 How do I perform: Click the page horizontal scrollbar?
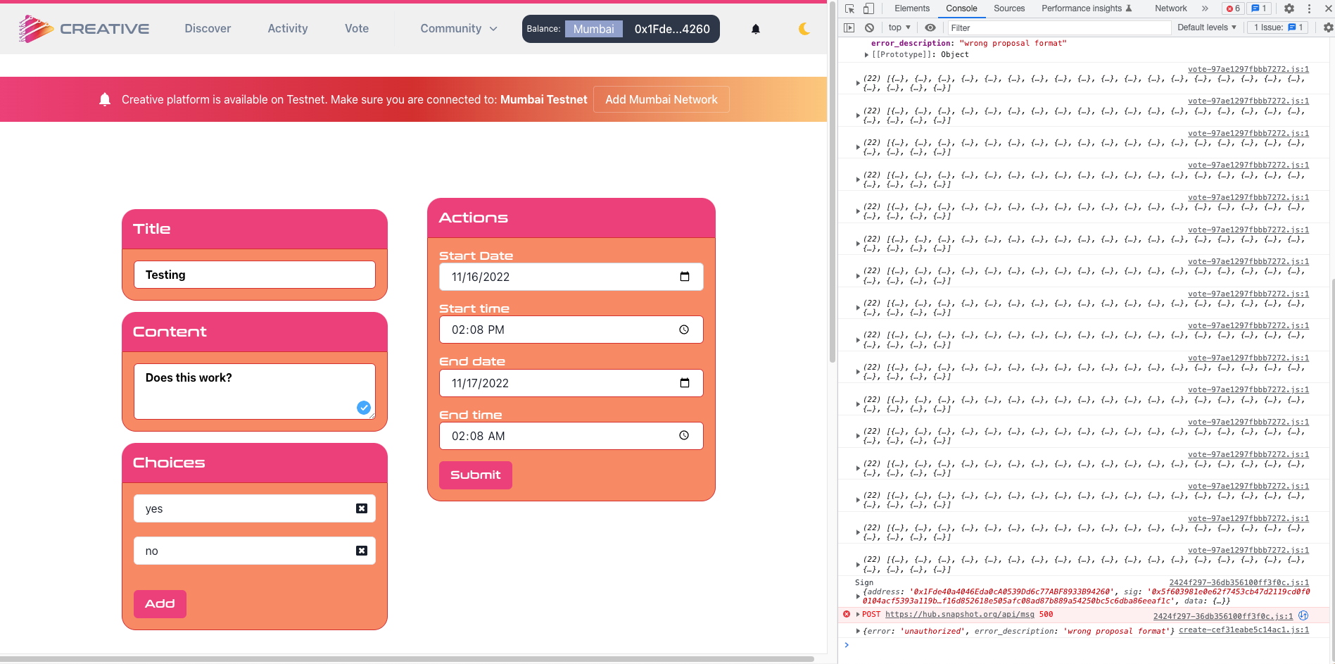[407, 659]
